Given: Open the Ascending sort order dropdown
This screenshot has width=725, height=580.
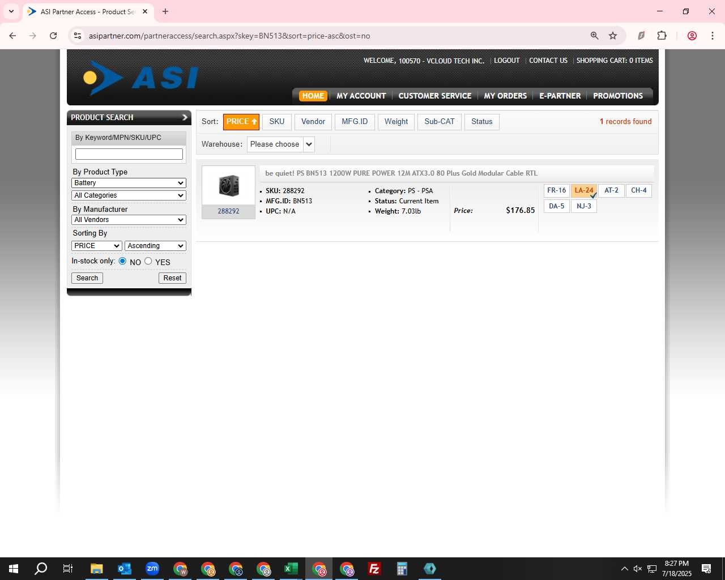Looking at the screenshot, I should pos(155,246).
